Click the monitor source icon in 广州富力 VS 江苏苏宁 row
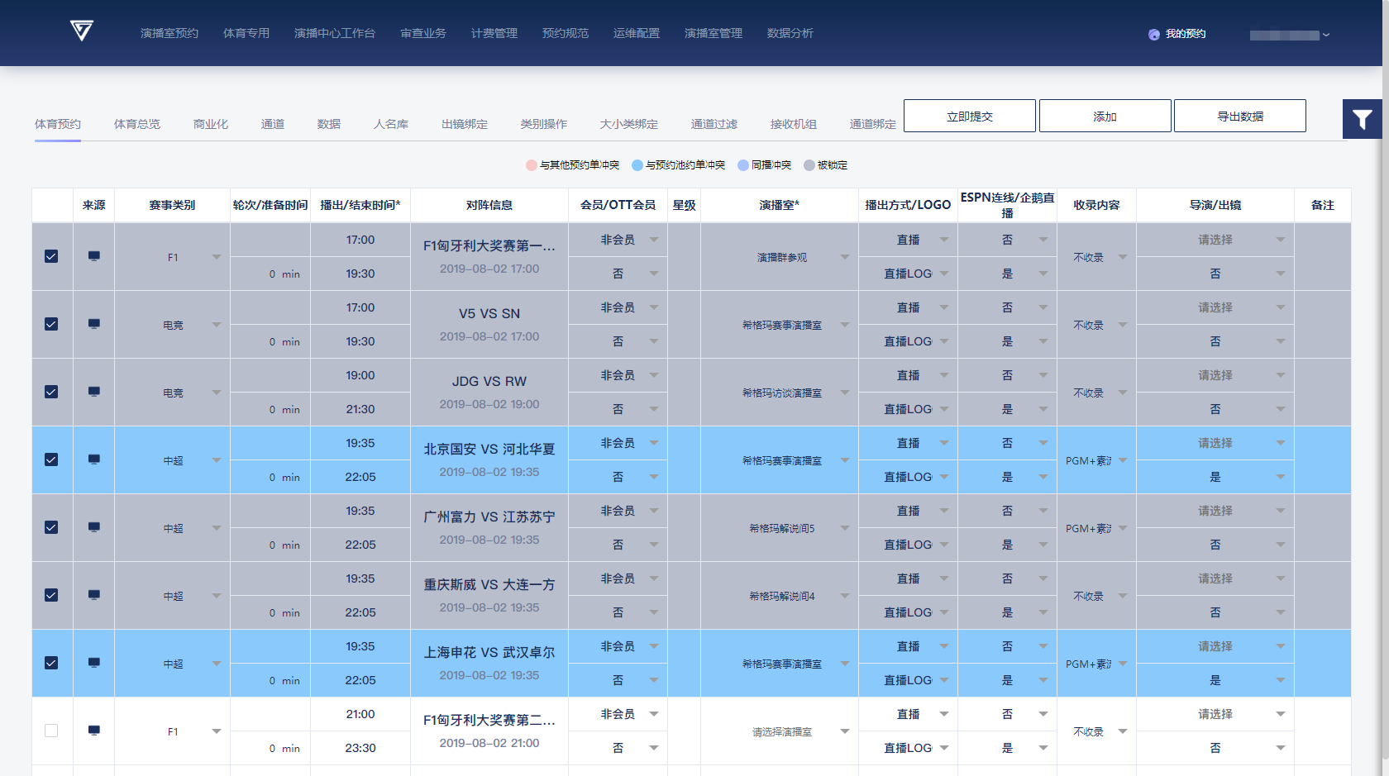 (94, 527)
